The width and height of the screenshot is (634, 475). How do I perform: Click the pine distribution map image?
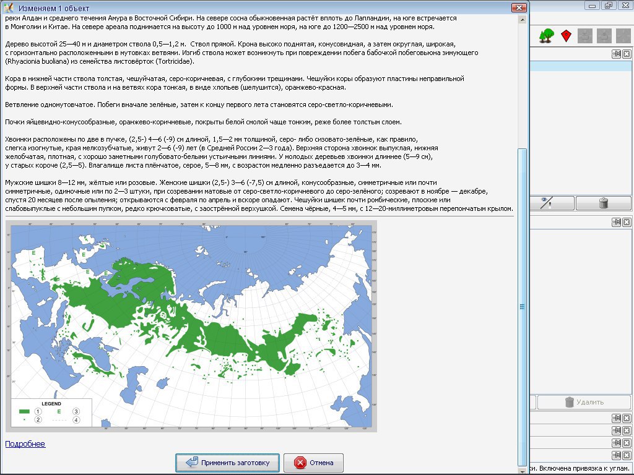point(191,327)
